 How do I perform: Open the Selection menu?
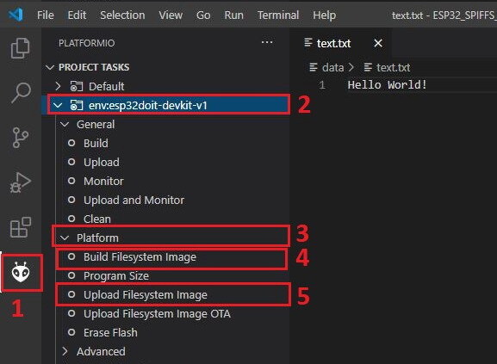tap(122, 15)
